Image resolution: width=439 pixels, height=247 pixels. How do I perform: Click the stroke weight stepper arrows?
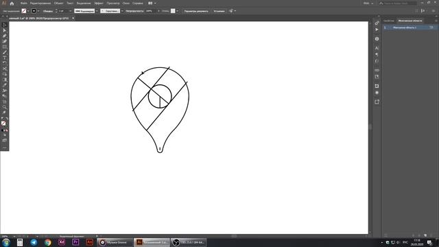[x=56, y=11]
